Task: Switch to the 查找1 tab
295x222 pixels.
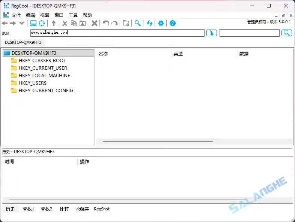Action: pyautogui.click(x=29, y=209)
